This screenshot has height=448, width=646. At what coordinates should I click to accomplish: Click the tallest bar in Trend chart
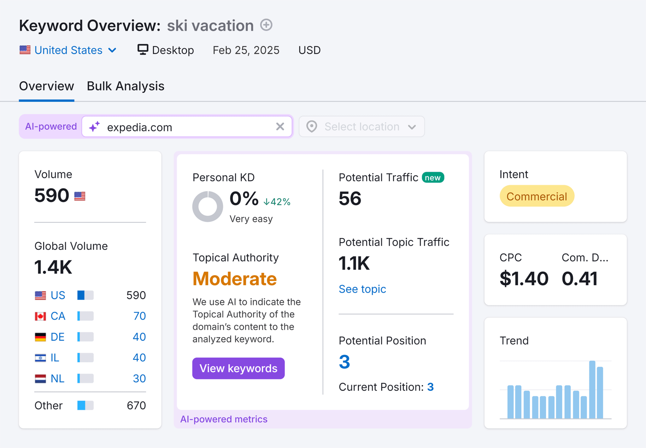[592, 389]
